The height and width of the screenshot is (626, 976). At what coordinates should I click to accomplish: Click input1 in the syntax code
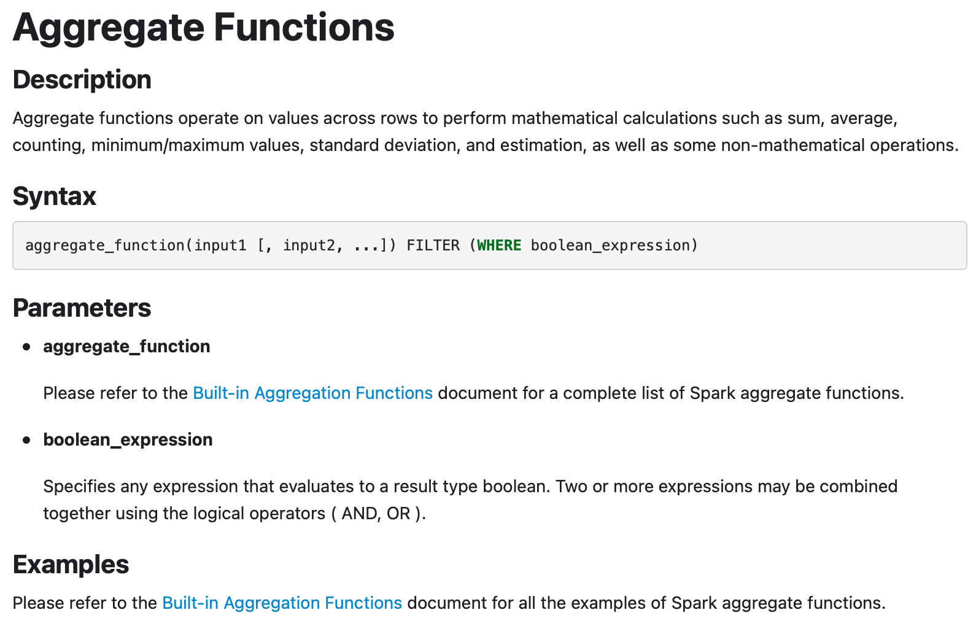click(x=220, y=245)
